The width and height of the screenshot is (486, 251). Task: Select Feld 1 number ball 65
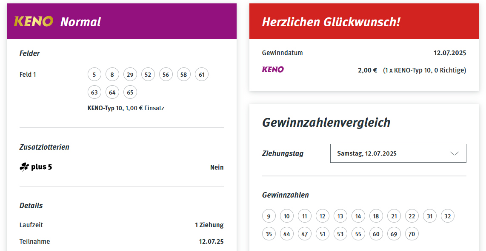(130, 92)
